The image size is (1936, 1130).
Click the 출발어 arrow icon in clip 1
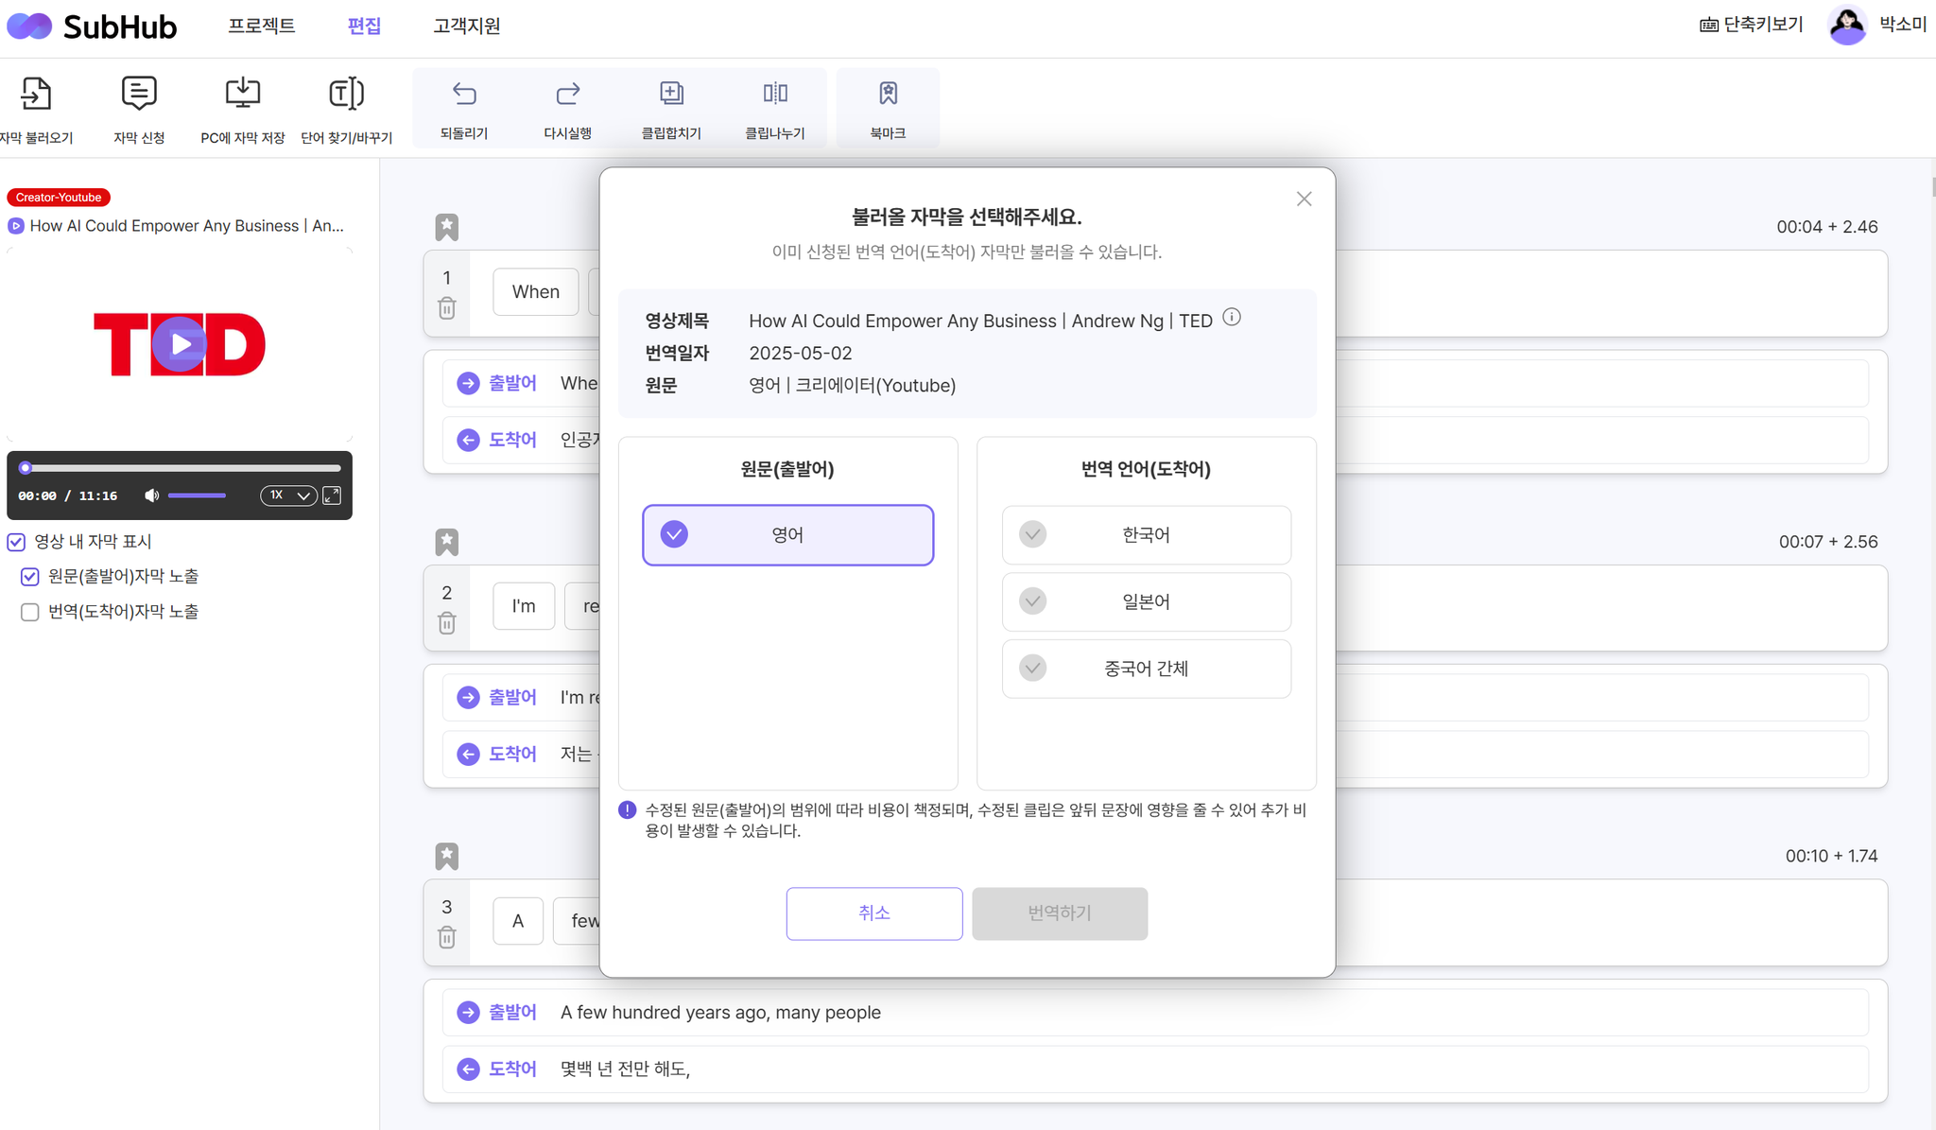click(x=468, y=383)
